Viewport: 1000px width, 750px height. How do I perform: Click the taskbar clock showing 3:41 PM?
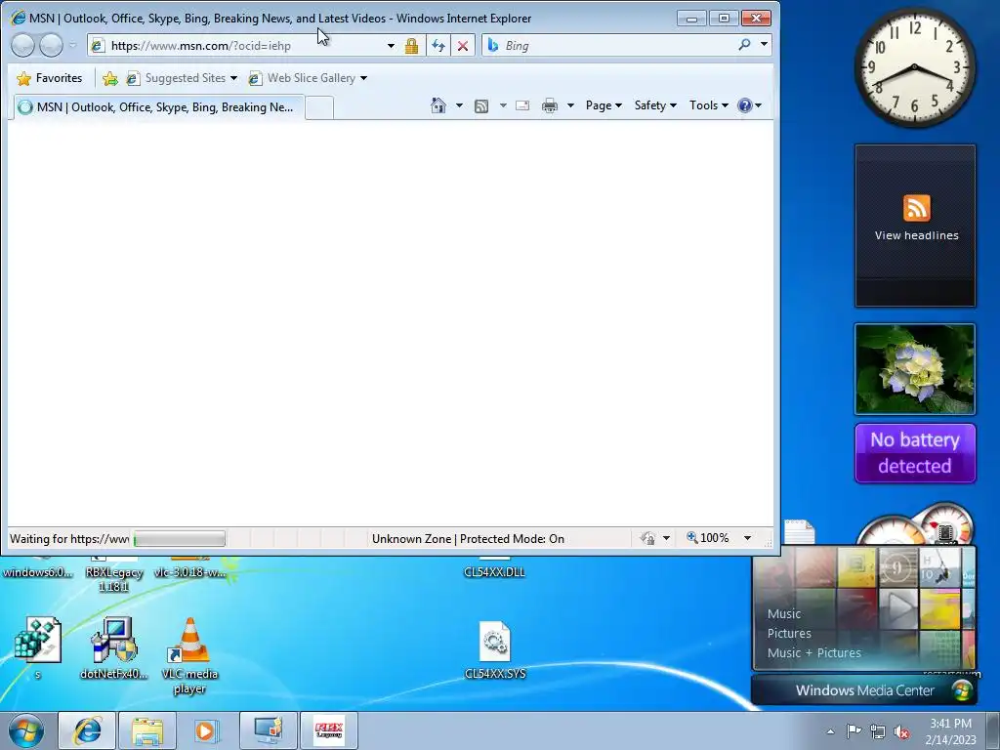tap(950, 730)
